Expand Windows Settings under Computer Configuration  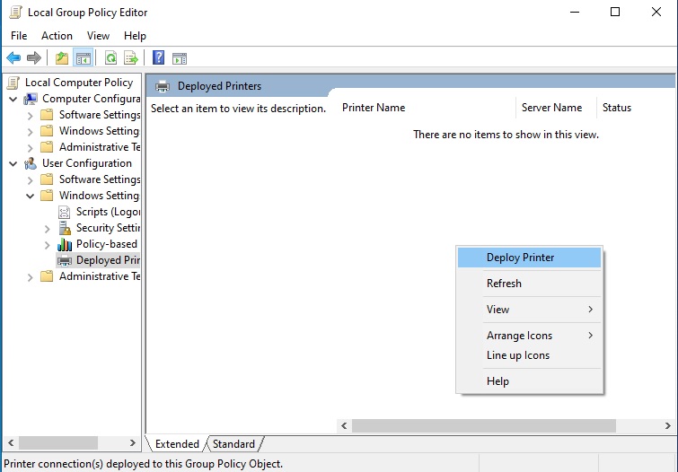coord(31,132)
